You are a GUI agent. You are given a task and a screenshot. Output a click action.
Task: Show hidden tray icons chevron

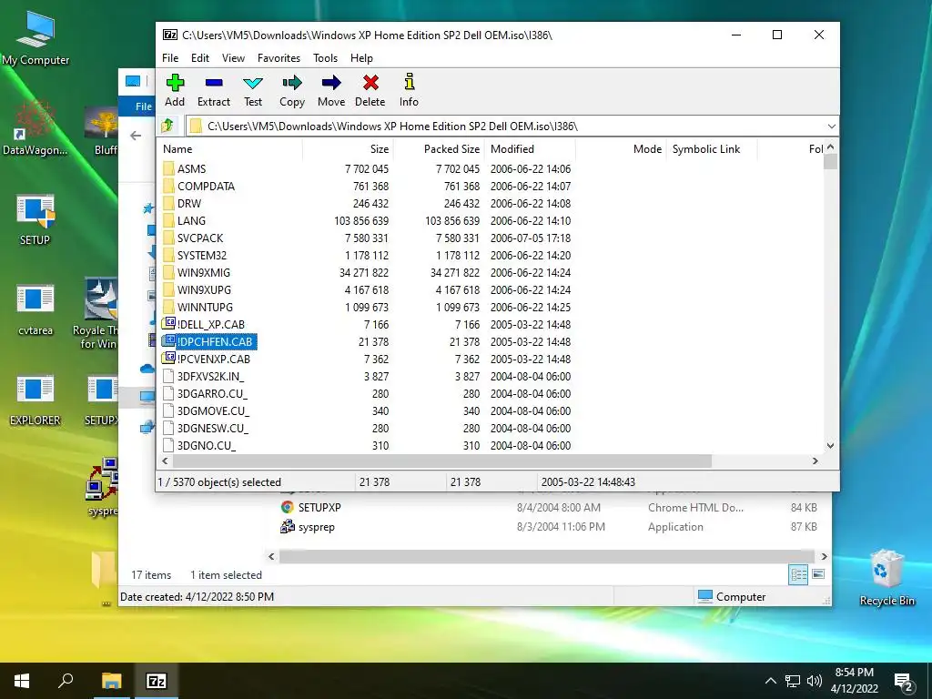770,681
